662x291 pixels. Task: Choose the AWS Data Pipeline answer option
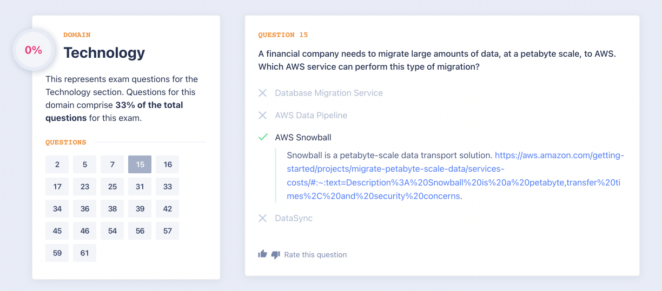[311, 115]
